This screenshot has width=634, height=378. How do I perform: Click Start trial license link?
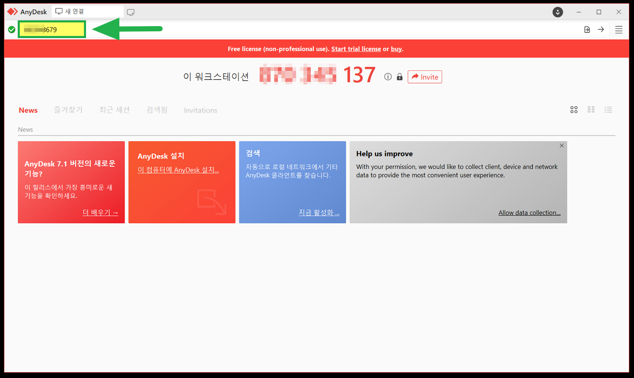pos(356,49)
